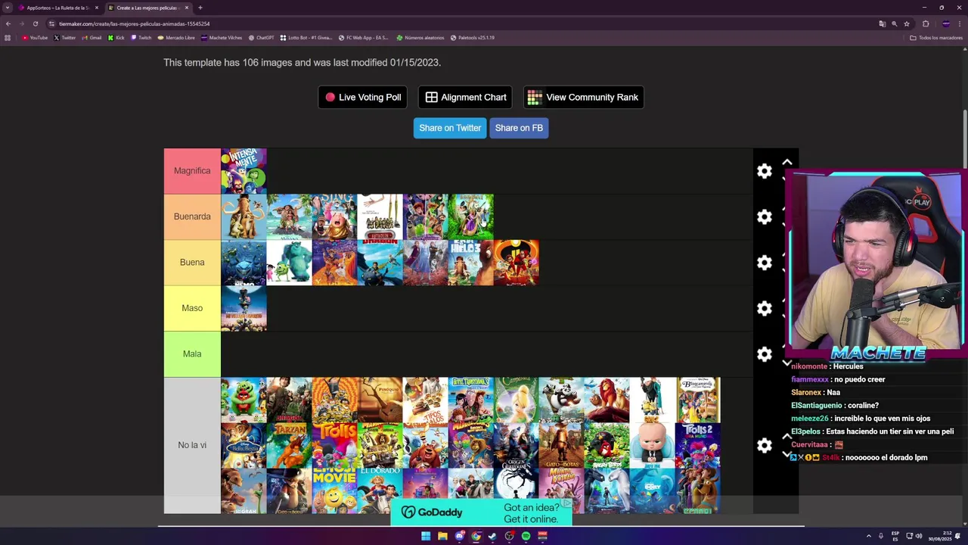Click the zoom magnifier icon in address bar

[x=894, y=23]
